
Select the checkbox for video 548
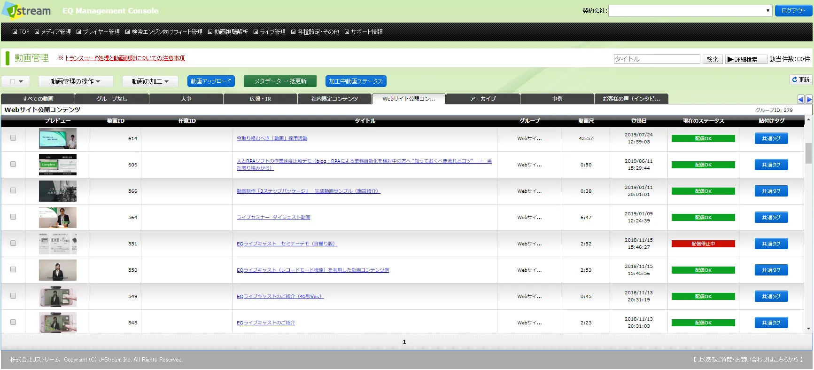pyautogui.click(x=13, y=323)
